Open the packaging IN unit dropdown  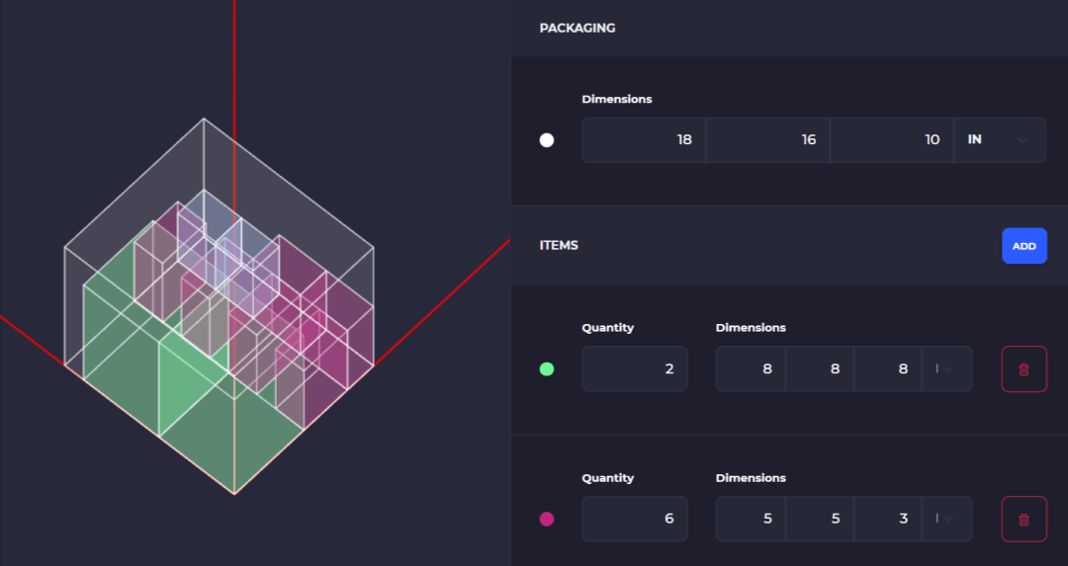pos(999,140)
